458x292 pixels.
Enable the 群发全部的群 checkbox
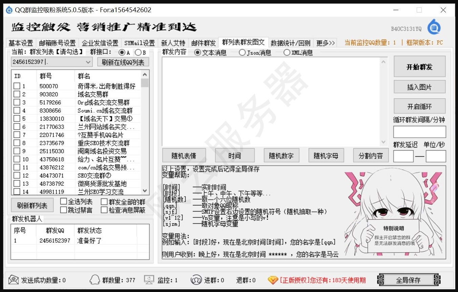tap(104, 202)
